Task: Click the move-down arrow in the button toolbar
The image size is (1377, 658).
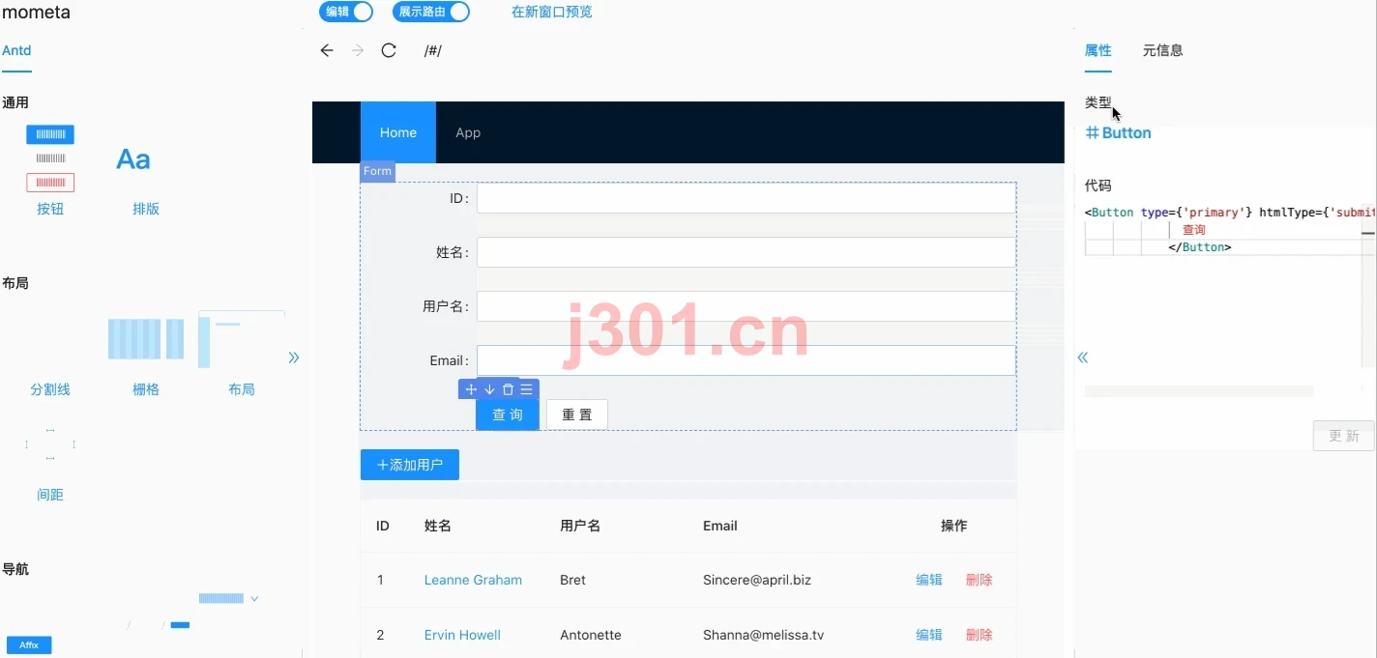Action: click(489, 389)
